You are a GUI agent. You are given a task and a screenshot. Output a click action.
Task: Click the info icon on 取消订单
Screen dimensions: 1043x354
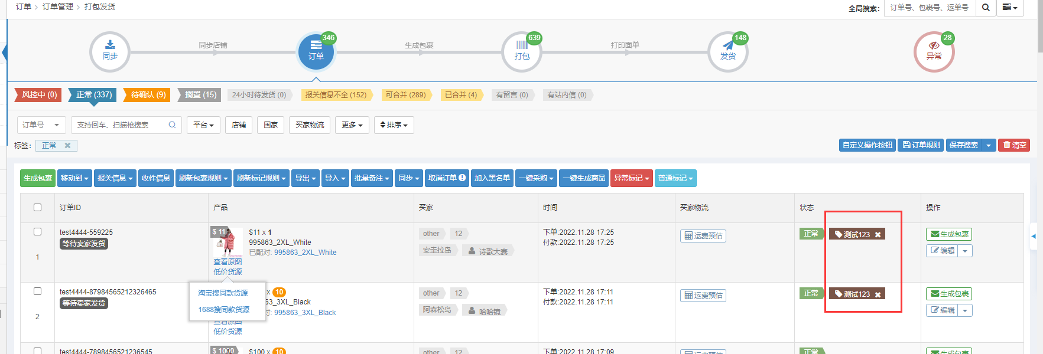click(x=462, y=178)
